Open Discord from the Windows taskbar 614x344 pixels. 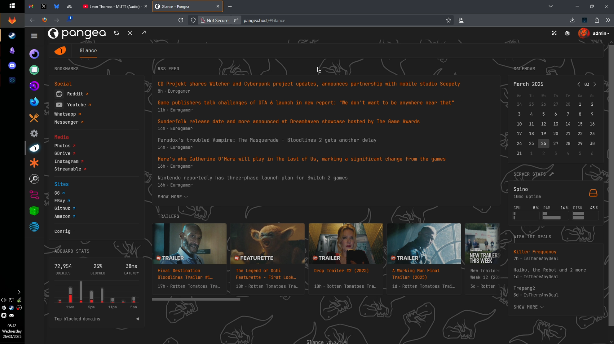[x=12, y=65]
